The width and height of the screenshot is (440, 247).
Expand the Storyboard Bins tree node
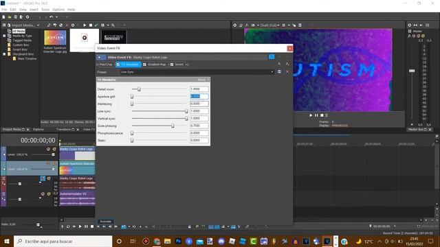[4, 54]
